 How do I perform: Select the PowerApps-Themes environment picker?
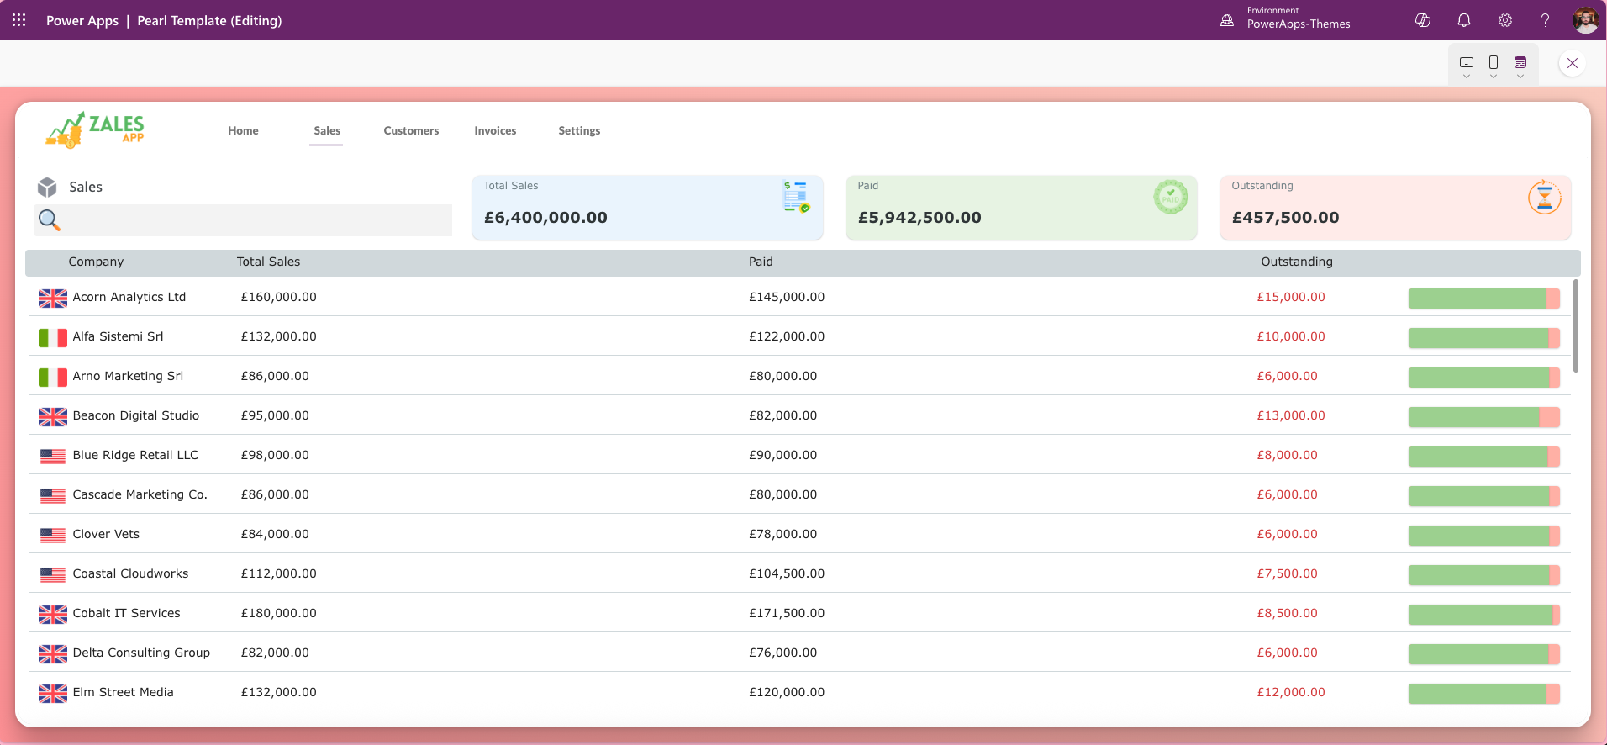coord(1286,20)
